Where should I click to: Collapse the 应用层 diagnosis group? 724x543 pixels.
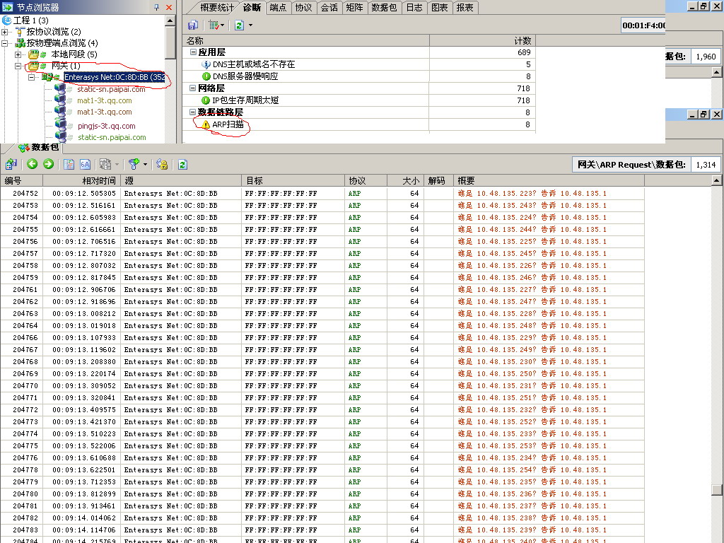click(x=193, y=52)
